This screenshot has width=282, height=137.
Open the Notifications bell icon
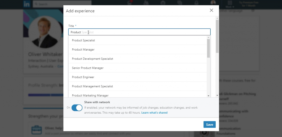(196, 3)
